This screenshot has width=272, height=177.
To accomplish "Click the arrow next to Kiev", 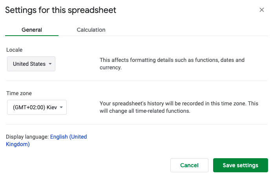I will tap(62, 107).
